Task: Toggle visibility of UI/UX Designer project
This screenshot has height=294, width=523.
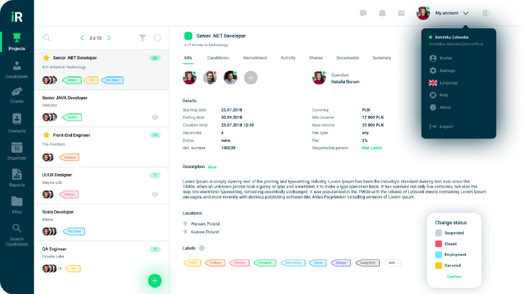Action: tap(155, 194)
